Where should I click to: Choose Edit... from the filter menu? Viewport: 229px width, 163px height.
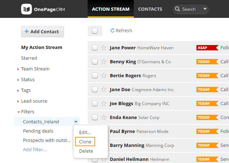[x=85, y=133]
